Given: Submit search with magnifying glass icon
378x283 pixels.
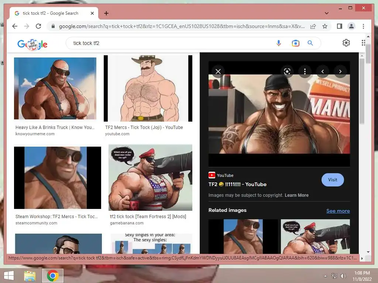Looking at the screenshot, I should pyautogui.click(x=310, y=43).
